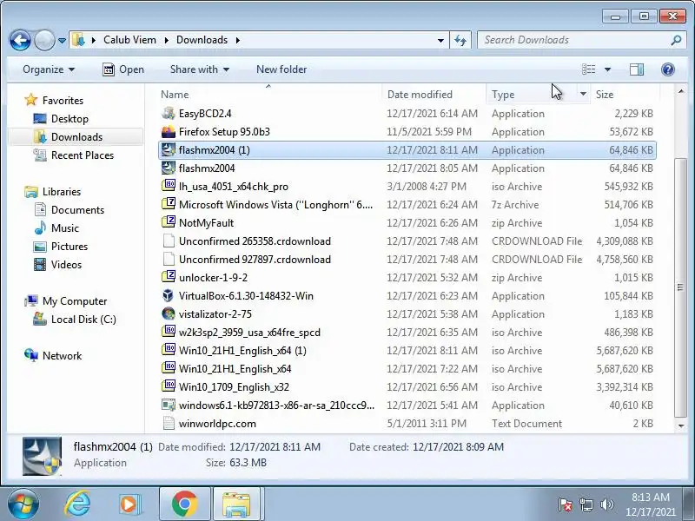Open the Pictures library
The height and width of the screenshot is (521, 695).
pos(69,247)
